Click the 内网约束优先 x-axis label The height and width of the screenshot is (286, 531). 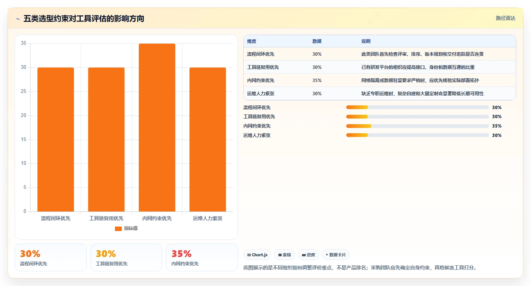tap(157, 218)
